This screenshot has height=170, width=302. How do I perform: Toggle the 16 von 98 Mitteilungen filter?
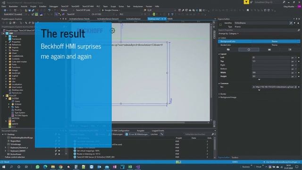(137, 134)
